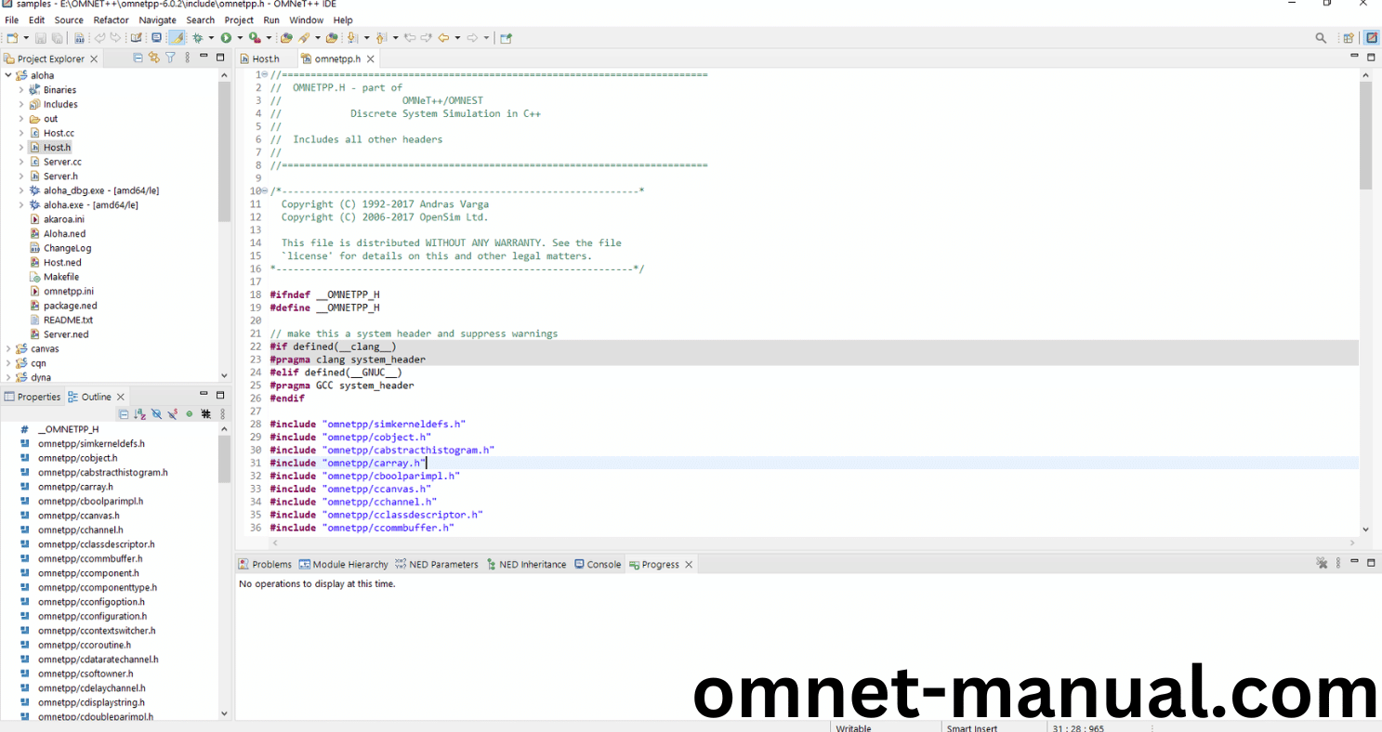Open the Refactor menu
The image size is (1382, 732).
point(111,20)
